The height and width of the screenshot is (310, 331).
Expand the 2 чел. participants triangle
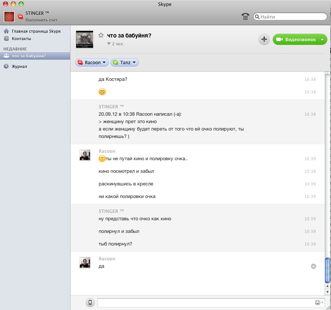109,44
